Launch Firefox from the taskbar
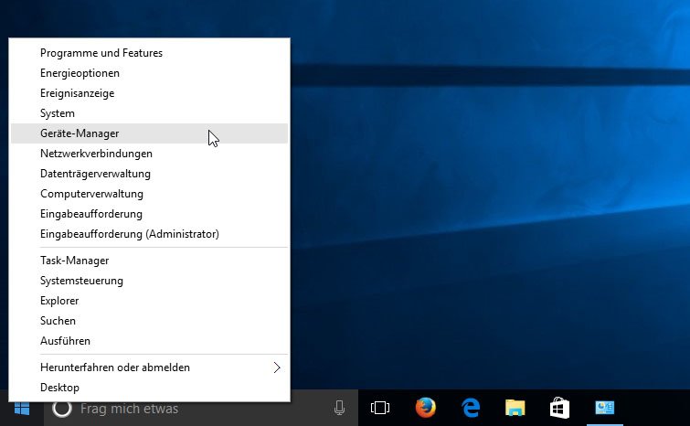 pyautogui.click(x=425, y=409)
